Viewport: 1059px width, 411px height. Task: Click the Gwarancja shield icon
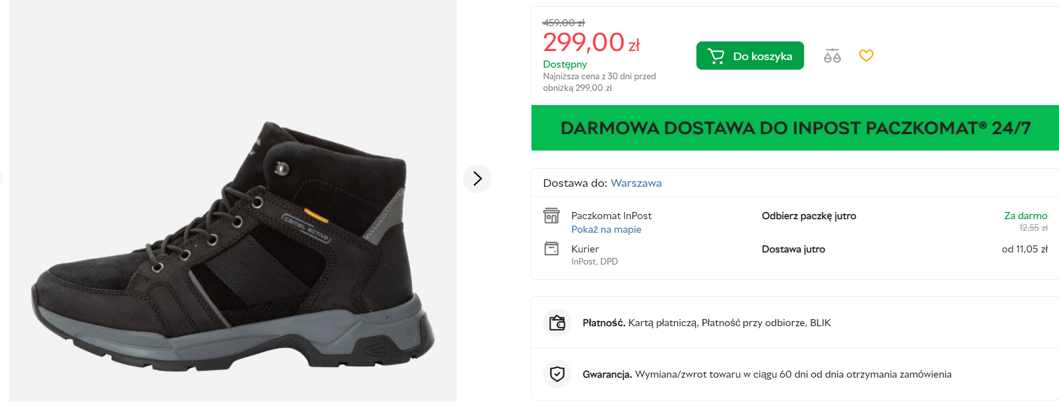pyautogui.click(x=557, y=374)
